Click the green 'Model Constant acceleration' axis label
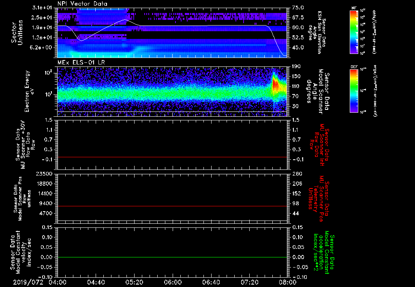 click(x=323, y=252)
